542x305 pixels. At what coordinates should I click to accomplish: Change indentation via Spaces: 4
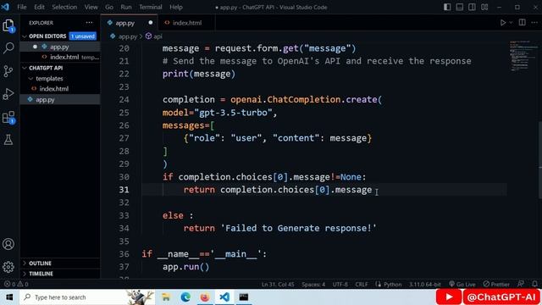point(313,285)
